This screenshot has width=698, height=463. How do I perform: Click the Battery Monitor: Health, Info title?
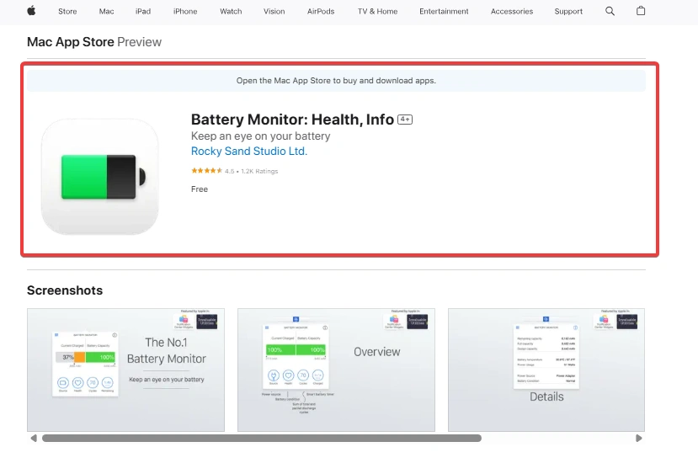click(292, 120)
